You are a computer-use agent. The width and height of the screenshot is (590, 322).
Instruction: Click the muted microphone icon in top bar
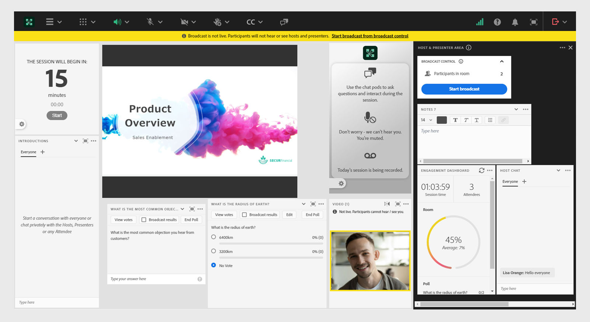(150, 22)
